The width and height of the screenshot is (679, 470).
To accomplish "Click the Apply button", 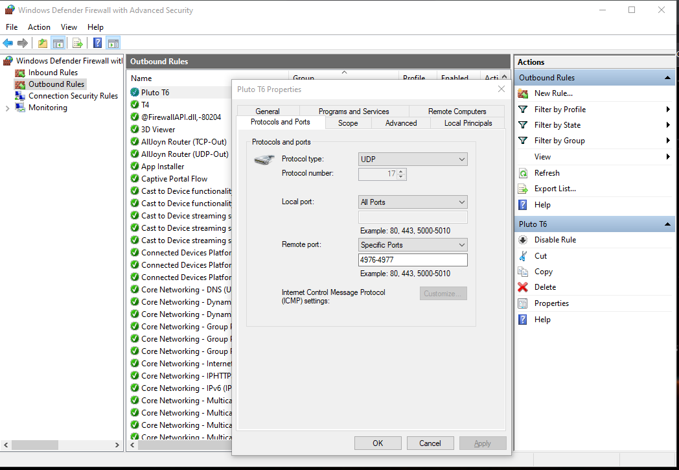I will [x=483, y=443].
